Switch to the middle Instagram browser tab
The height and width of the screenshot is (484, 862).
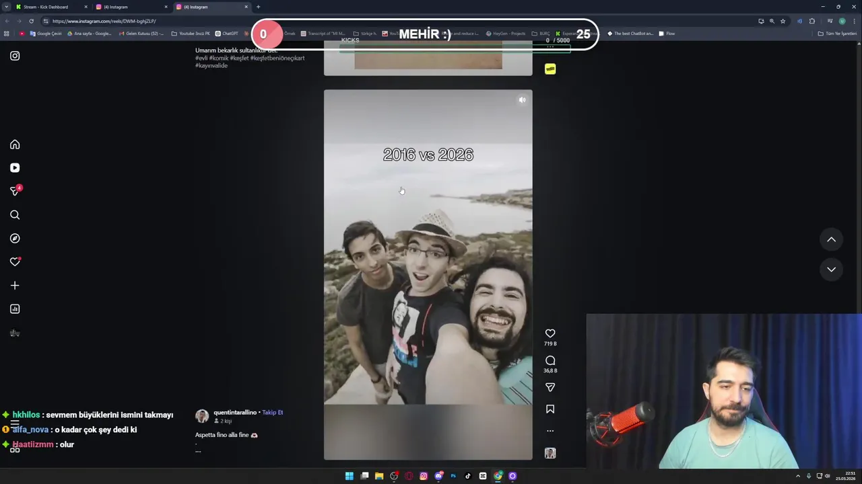point(131,7)
